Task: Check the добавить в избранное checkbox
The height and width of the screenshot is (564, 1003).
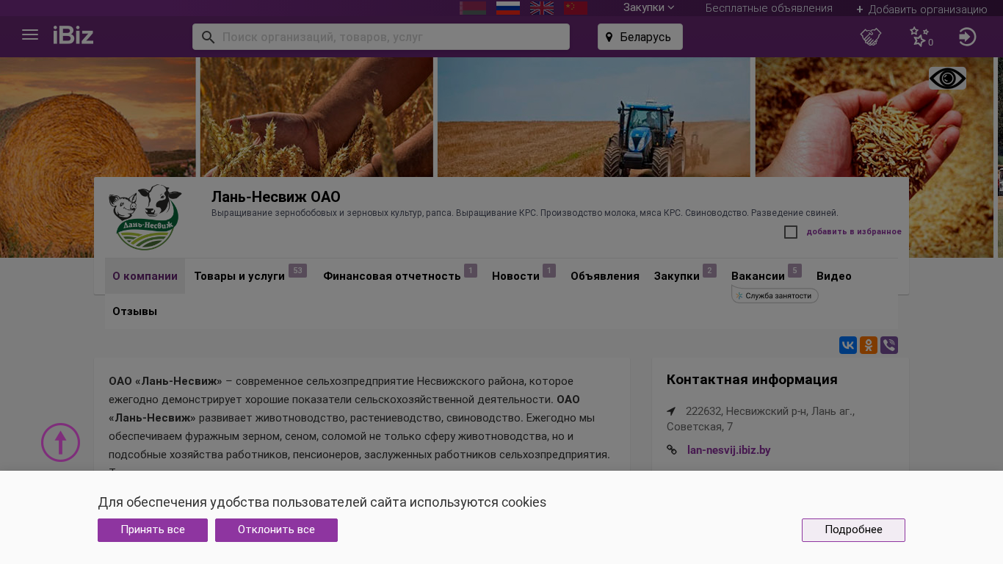Action: click(791, 232)
